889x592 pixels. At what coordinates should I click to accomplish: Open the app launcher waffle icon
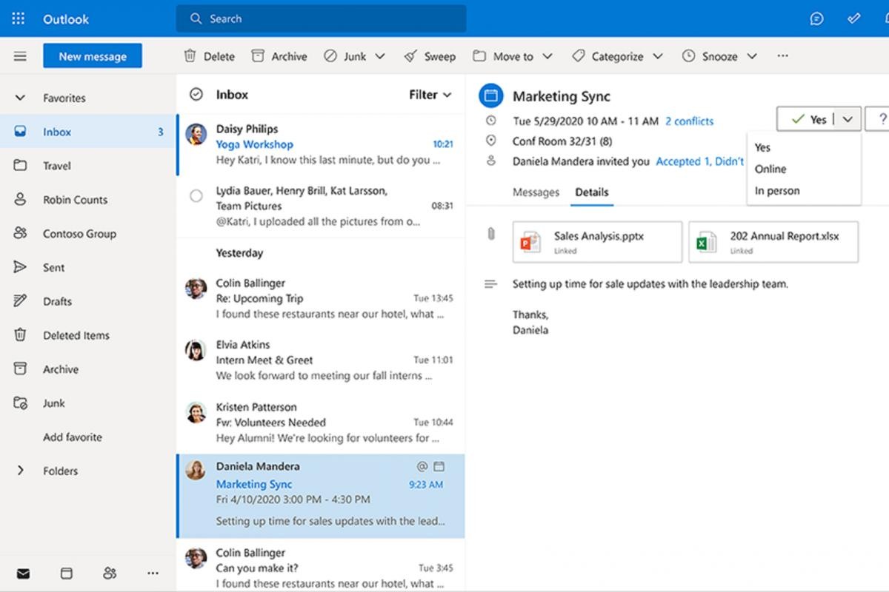19,18
